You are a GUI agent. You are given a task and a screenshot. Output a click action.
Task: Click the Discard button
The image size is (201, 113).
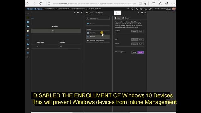click(x=126, y=18)
